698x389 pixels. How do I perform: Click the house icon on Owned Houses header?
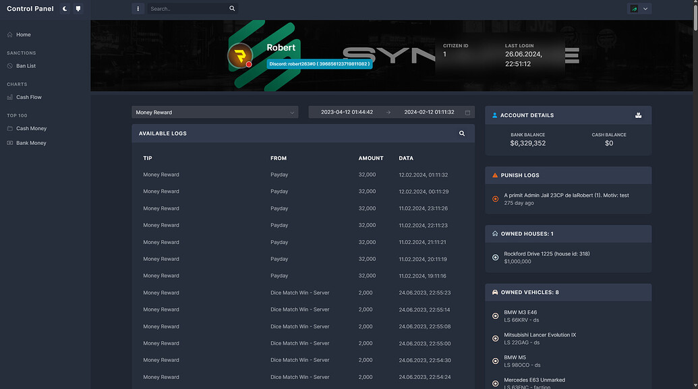click(495, 233)
